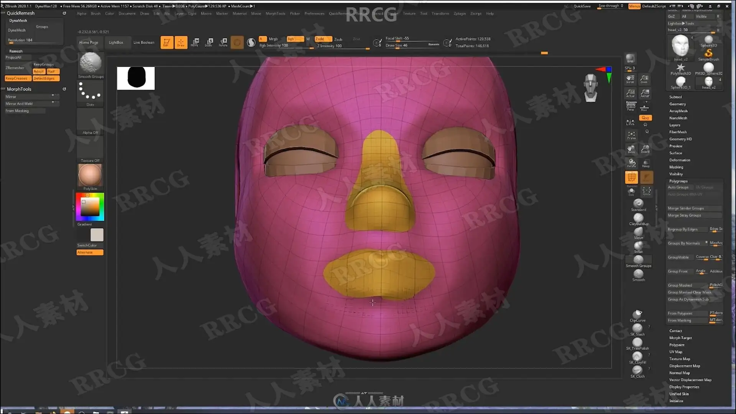Click the BPR render icon
This screenshot has height=414, width=736.
pos(630,59)
